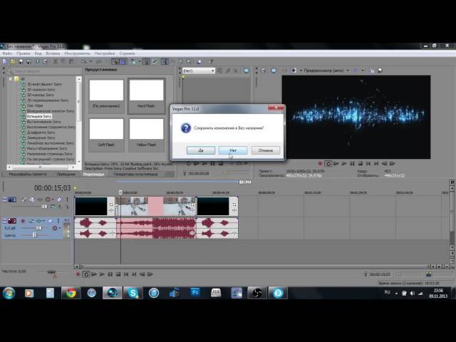Select the Yellow Flash transition preset
This screenshot has width=456, height=342.
[x=146, y=135]
